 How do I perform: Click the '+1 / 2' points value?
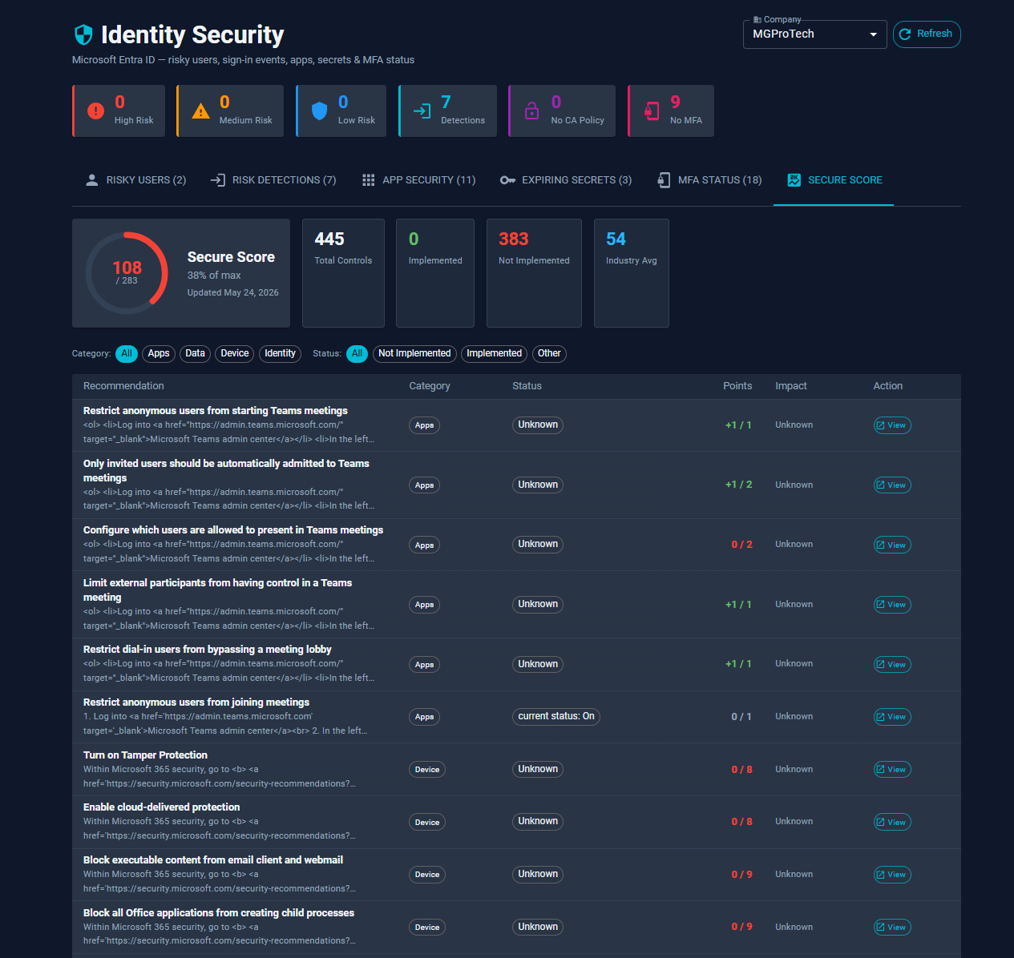pos(739,485)
